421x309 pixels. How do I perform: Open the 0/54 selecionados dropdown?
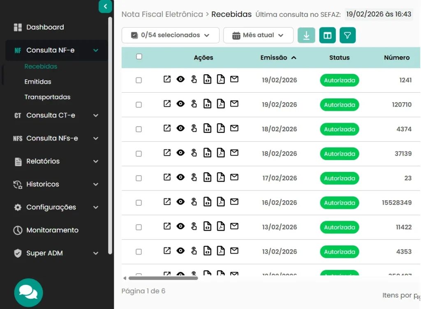coord(170,35)
